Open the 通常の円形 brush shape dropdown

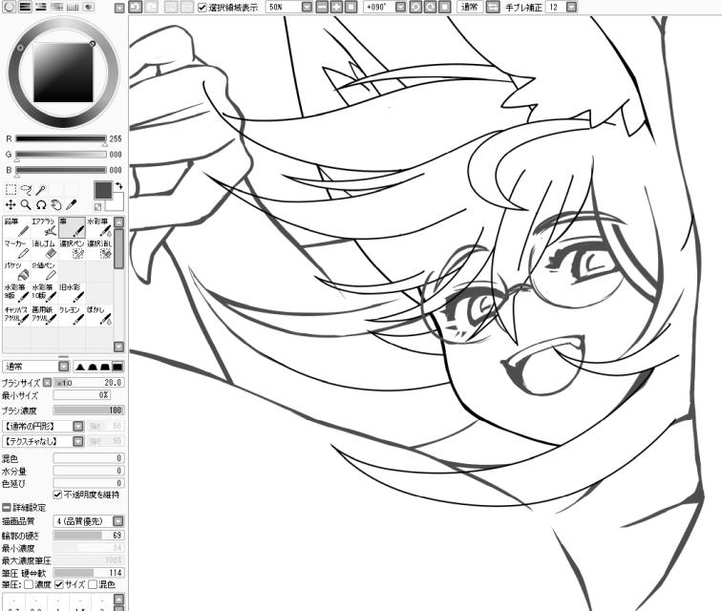(78, 427)
